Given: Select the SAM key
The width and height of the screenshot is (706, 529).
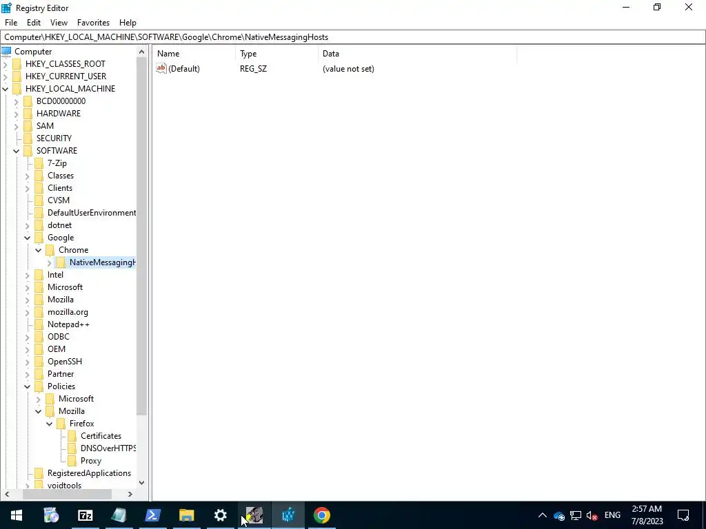Looking at the screenshot, I should pos(45,126).
